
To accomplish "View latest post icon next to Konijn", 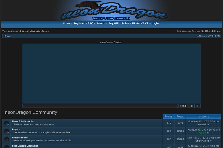I will (208, 133).
